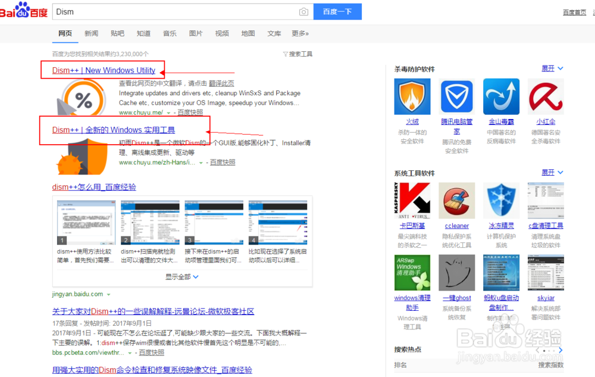
Task: Switch to the 音乐 tab
Action: click(x=170, y=33)
